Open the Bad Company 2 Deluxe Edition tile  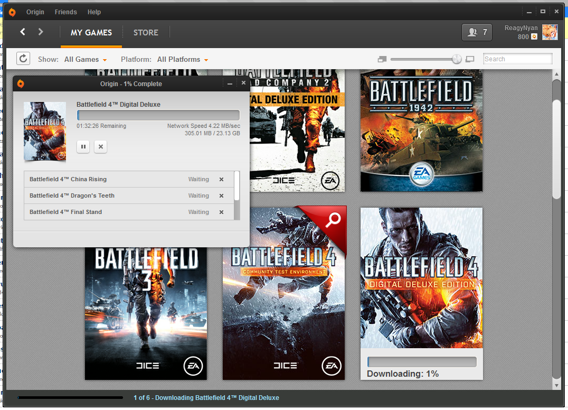297,131
